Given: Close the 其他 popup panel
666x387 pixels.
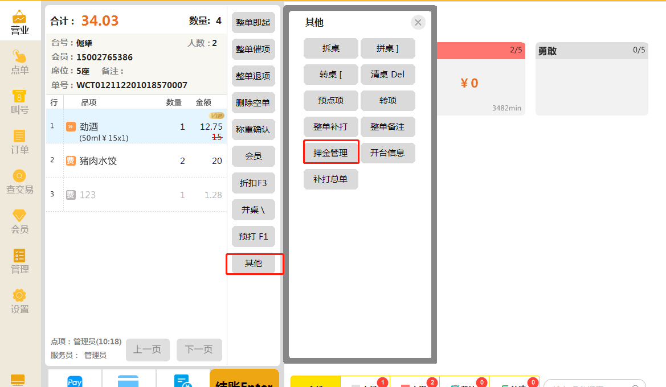Looking at the screenshot, I should [418, 22].
